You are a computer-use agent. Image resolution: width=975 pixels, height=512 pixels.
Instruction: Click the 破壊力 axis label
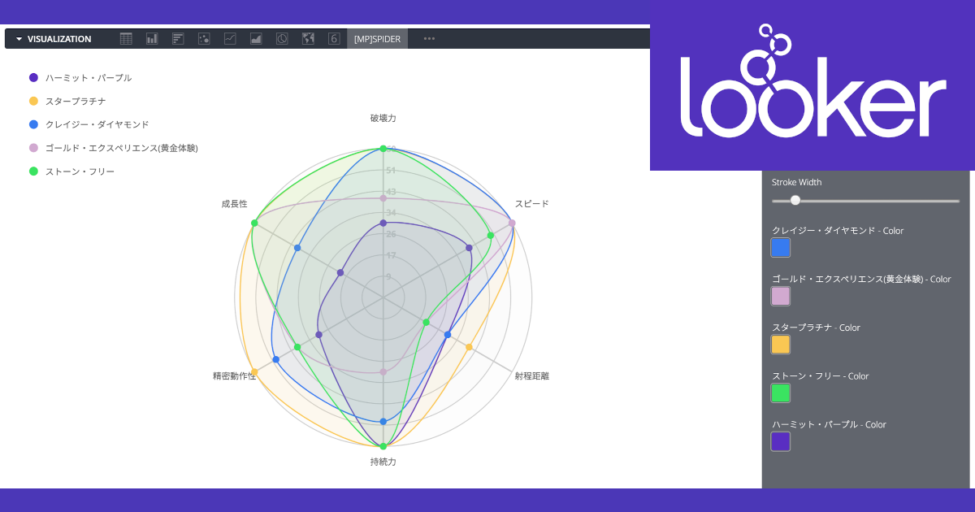tap(383, 119)
